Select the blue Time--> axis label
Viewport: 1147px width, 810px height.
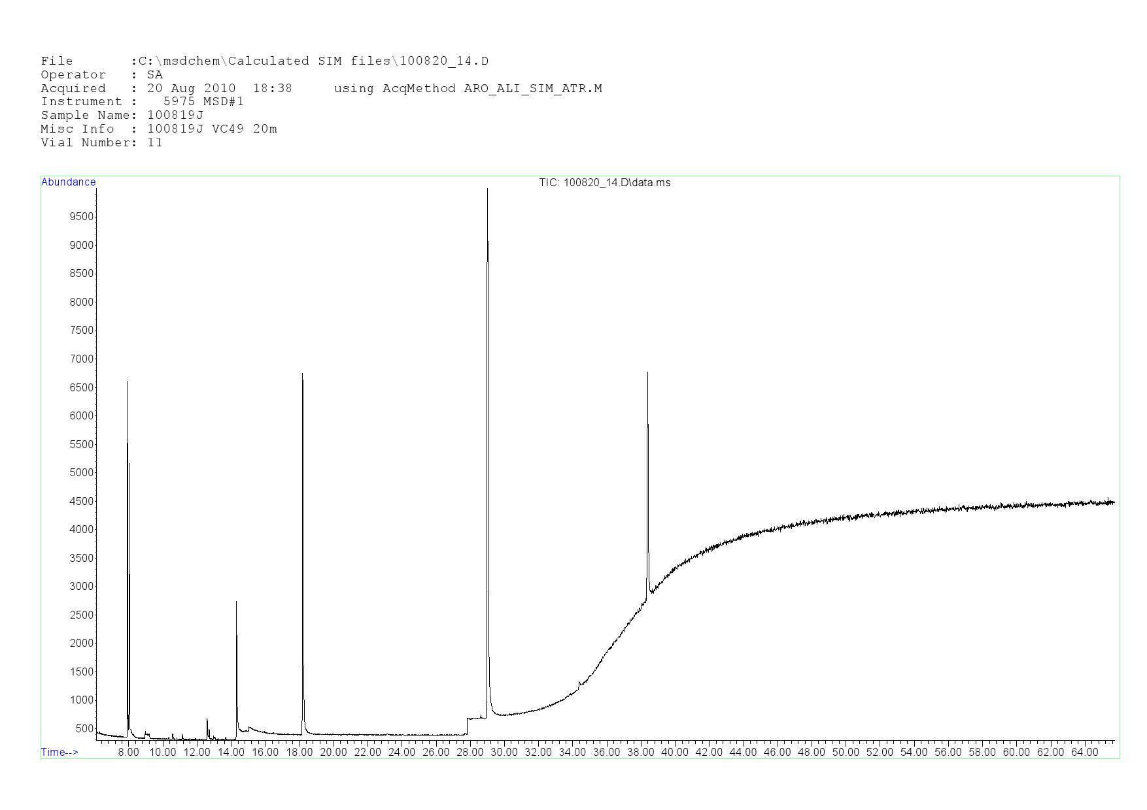point(60,752)
